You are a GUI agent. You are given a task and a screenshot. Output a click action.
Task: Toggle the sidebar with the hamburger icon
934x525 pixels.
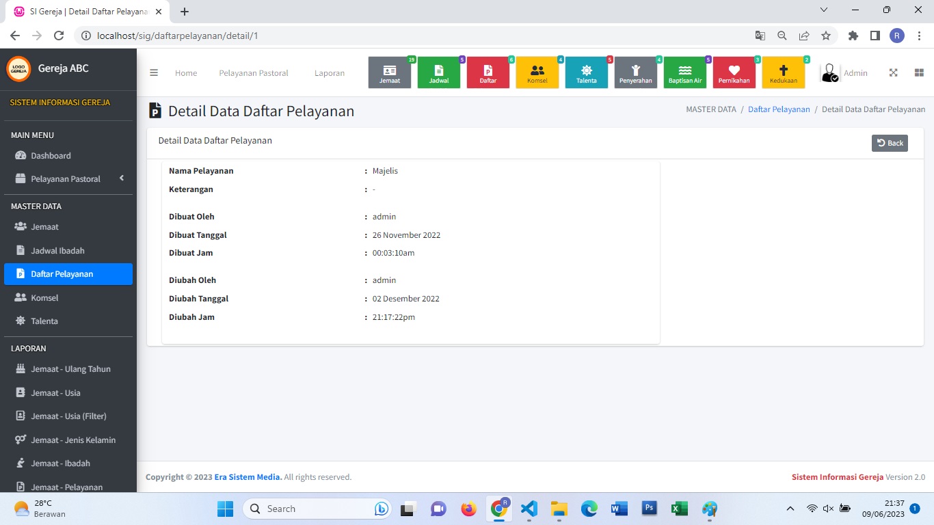(154, 73)
